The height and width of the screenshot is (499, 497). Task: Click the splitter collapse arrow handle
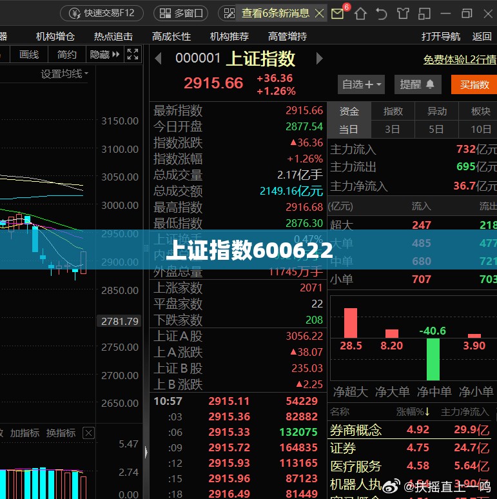tap(146, 452)
